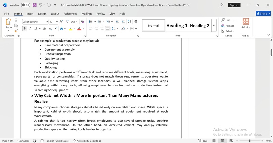Viewport: 273px width, 143px height.
Task: Open Change Case Aa dropdown
Action: click(x=74, y=22)
